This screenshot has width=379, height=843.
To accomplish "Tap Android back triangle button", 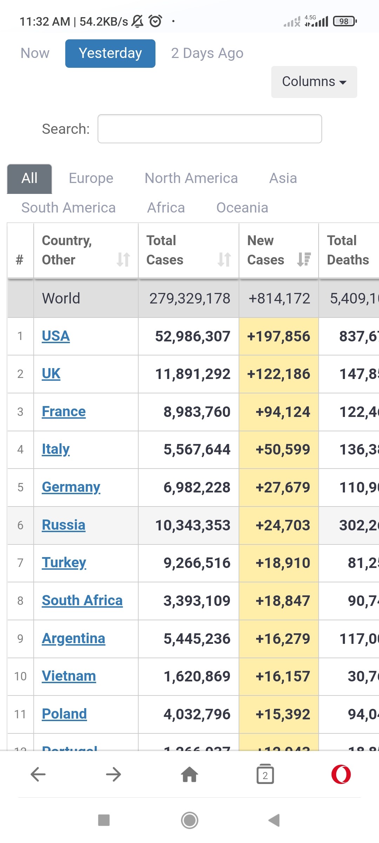I will click(274, 821).
